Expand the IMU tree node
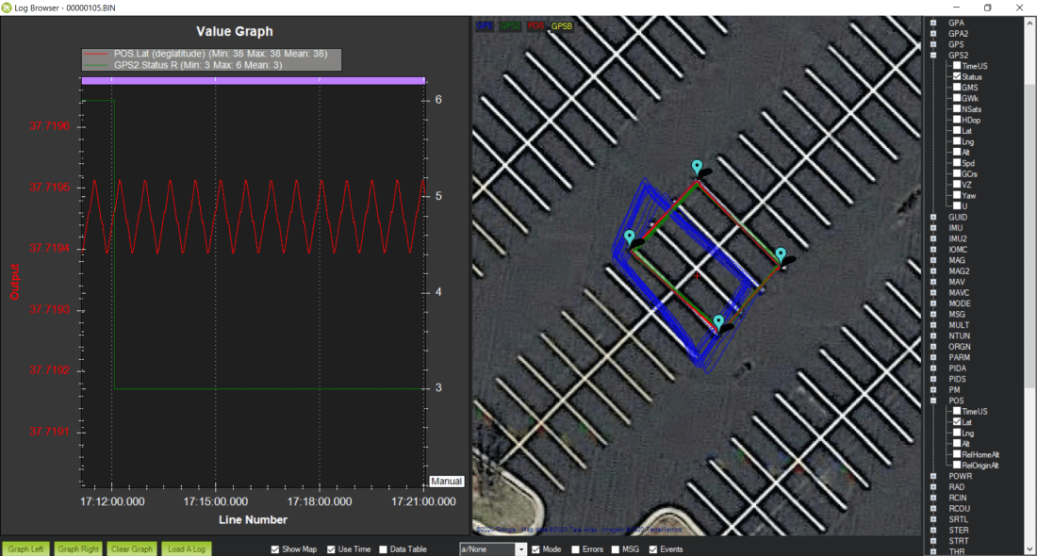Screen dimensions: 1037x556 933,228
